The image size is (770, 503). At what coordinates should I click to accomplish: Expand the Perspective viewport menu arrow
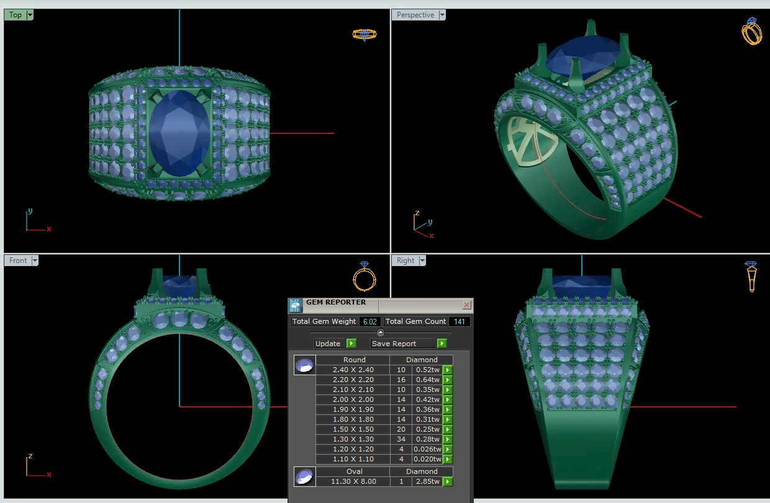pos(442,15)
